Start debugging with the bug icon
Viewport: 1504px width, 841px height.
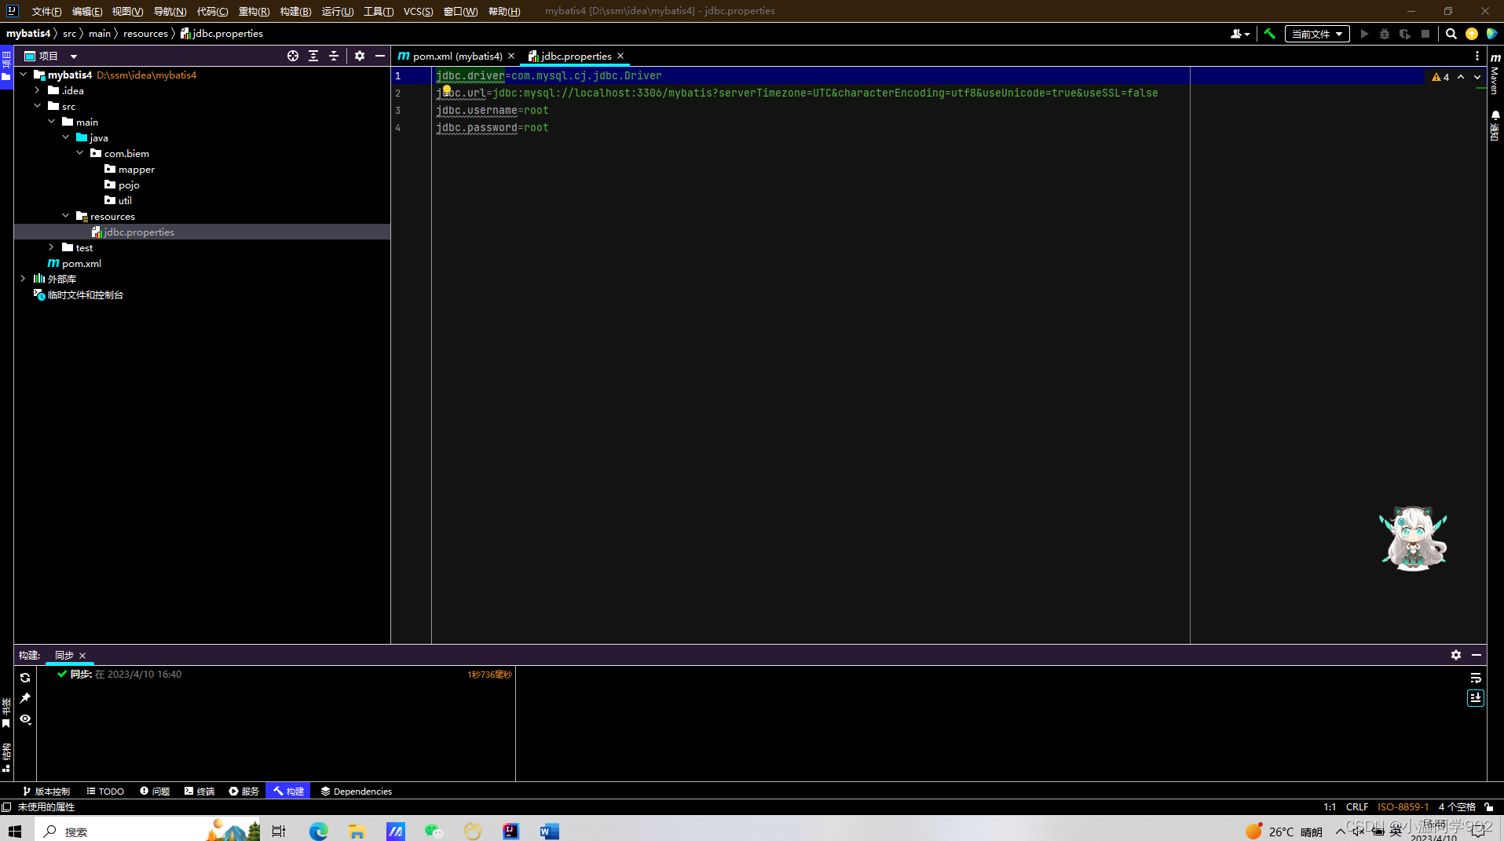click(x=1384, y=34)
